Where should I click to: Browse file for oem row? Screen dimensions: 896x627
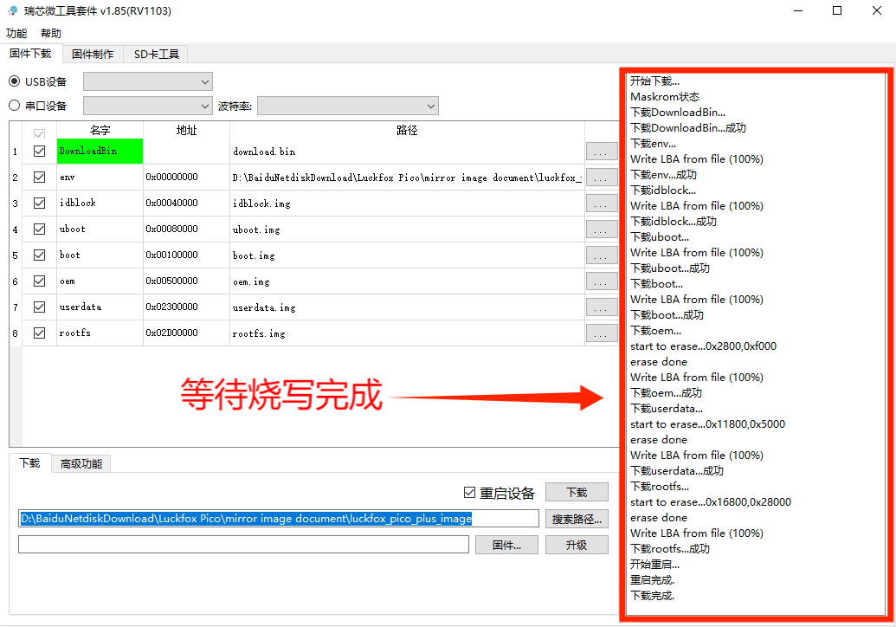pyautogui.click(x=601, y=281)
